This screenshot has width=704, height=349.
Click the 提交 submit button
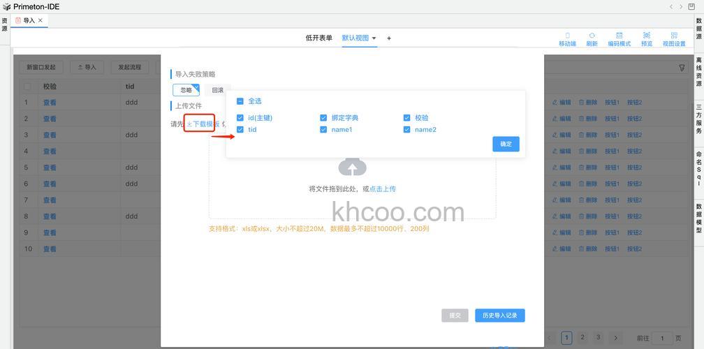pyautogui.click(x=455, y=315)
